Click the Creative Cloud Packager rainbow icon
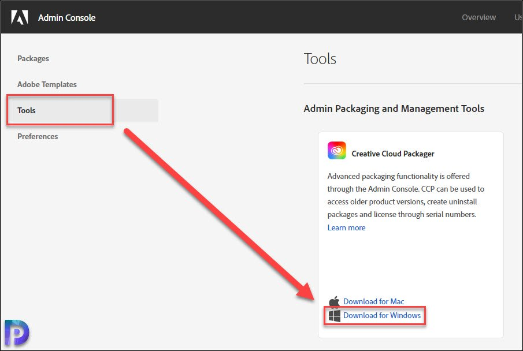523x351 pixels. 336,150
